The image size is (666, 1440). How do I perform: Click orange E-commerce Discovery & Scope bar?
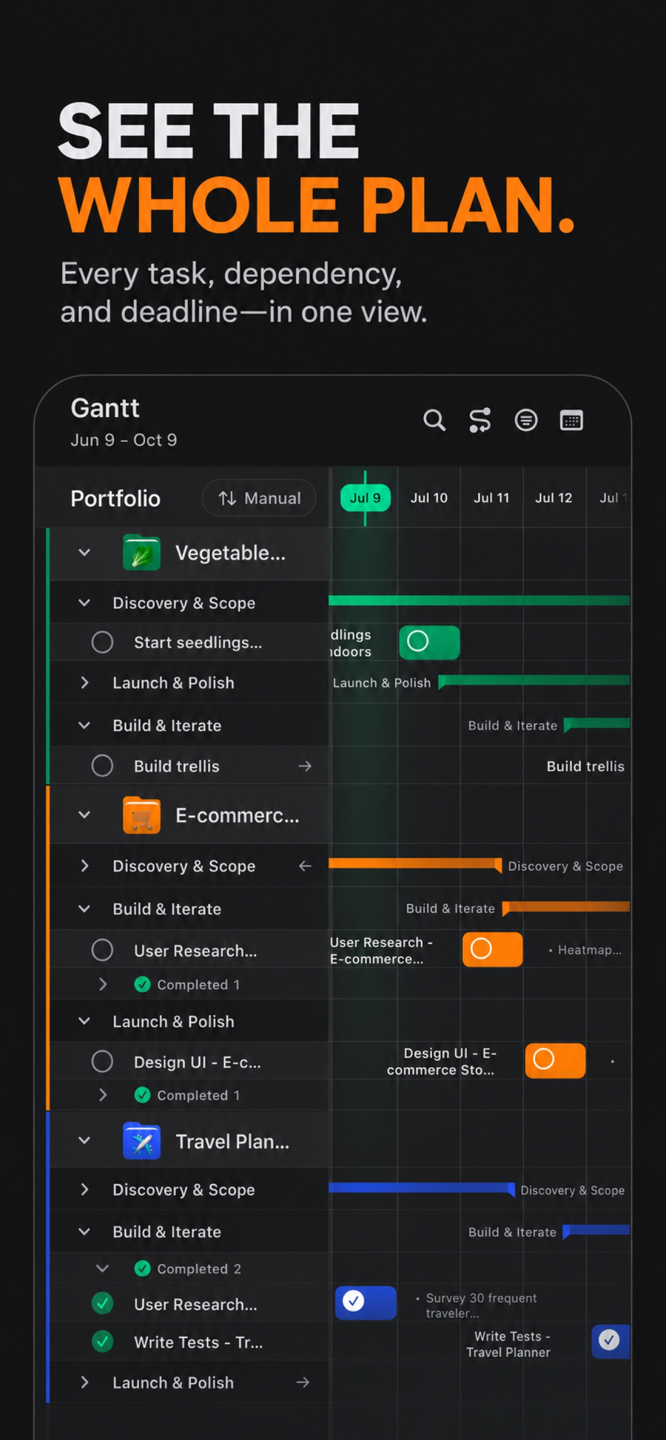pos(414,864)
